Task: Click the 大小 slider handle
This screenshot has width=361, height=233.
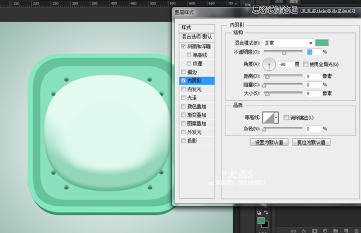Action: pos(267,94)
